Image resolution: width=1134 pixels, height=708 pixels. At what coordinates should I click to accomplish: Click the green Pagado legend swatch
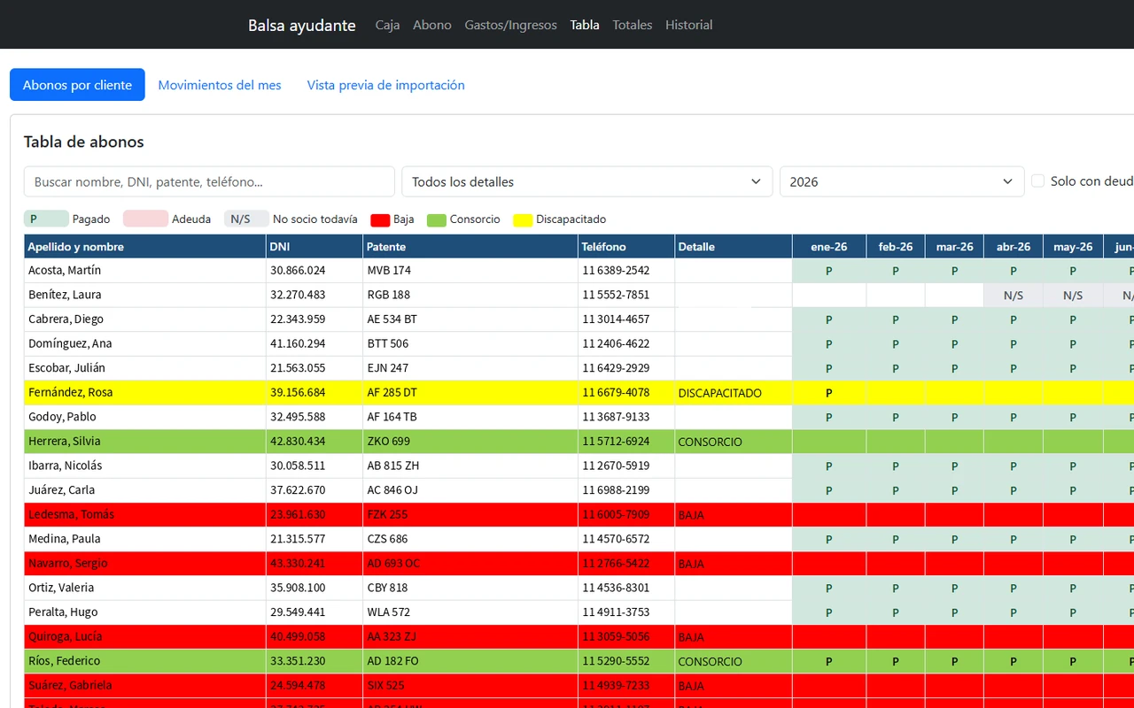(x=46, y=219)
